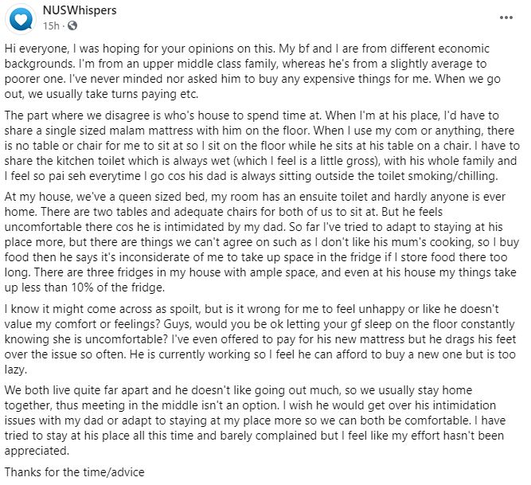Viewport: 531px width, 485px height.
Task: Click the "Thanks for the time/advice" line
Action: 75,471
